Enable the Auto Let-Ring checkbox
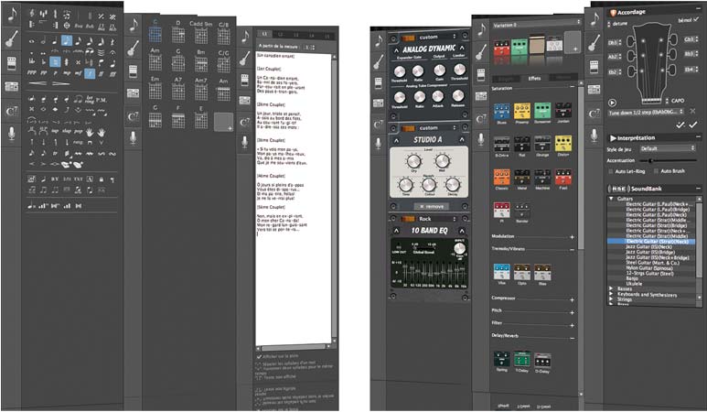This screenshot has height=412, width=707. pos(611,171)
